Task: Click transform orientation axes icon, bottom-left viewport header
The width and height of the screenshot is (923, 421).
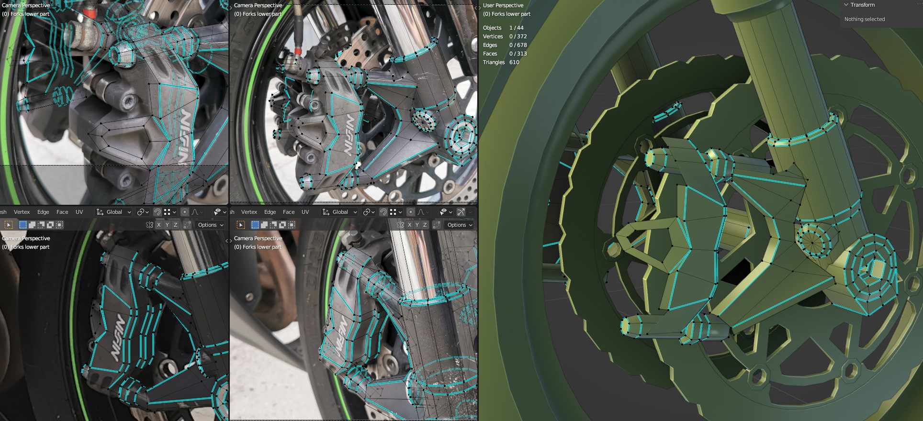Action: click(100, 212)
